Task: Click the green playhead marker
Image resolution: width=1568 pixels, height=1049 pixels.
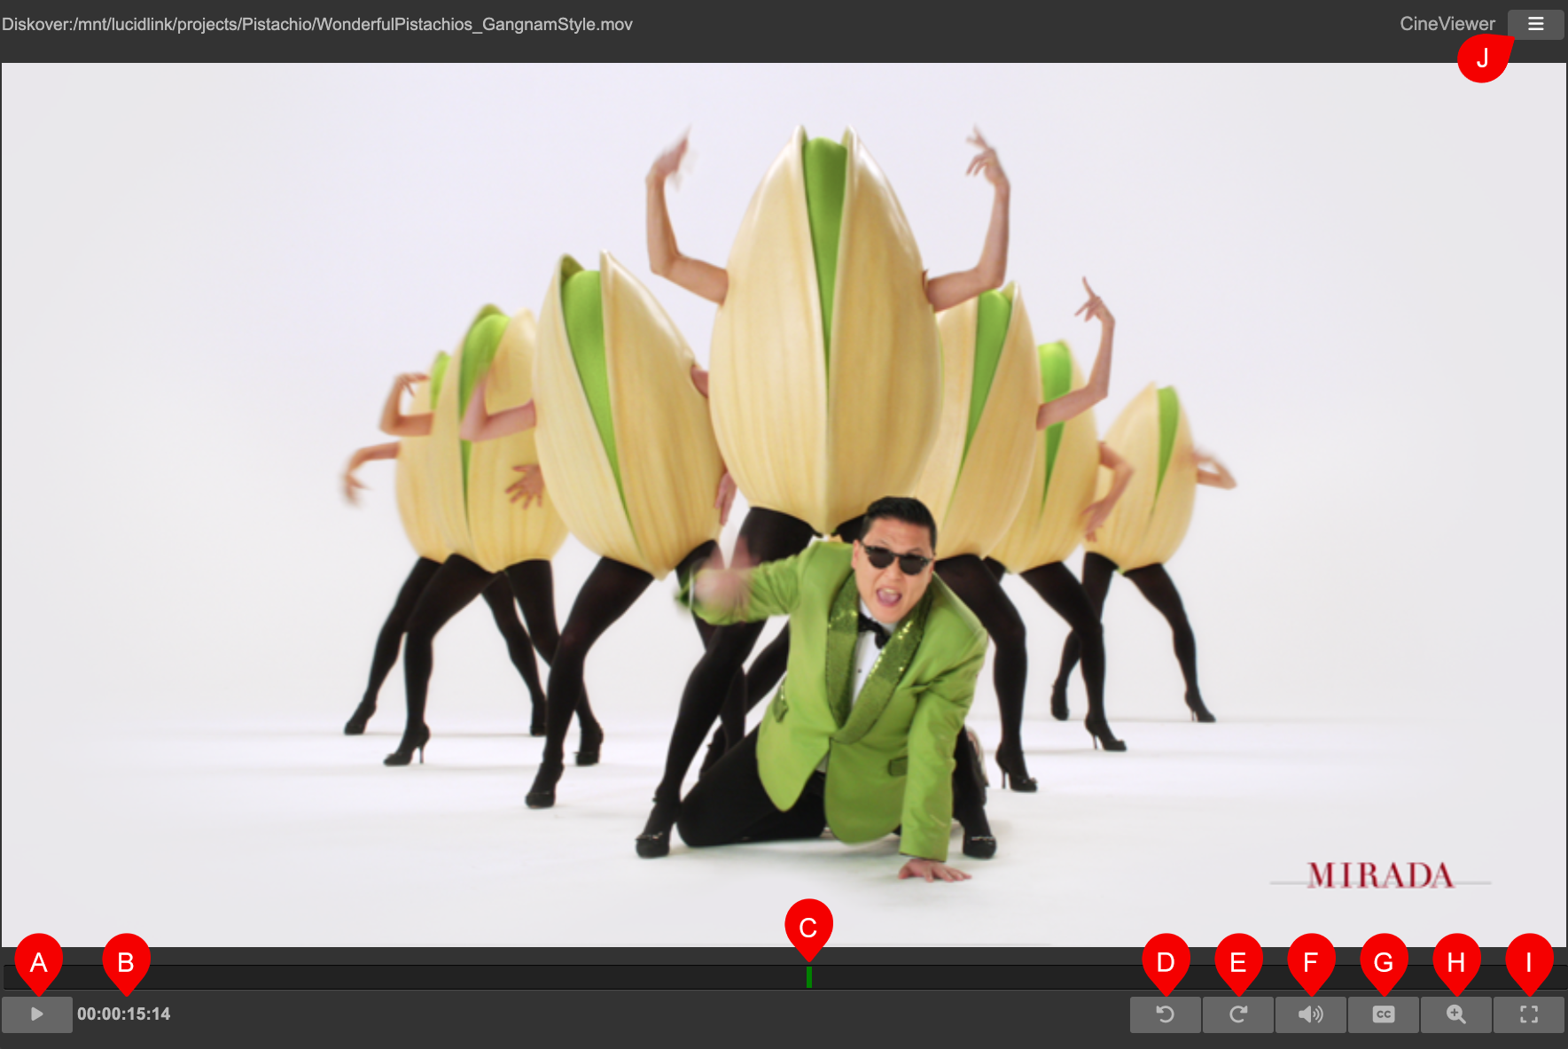Action: pos(809,978)
